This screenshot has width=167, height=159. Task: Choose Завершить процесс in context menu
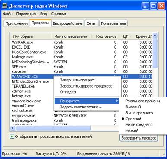(x=77, y=80)
